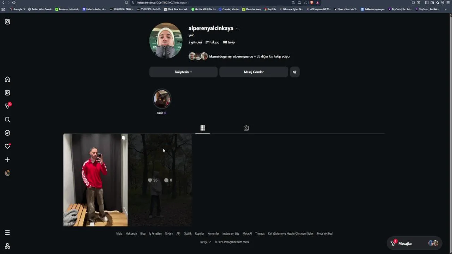452x254 pixels.
Task: Open the dark forest post with 95 likes
Action: [160, 180]
